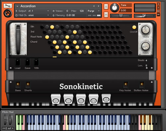Select the fifth accordion register switch
The width and height of the screenshot is (166, 131).
tap(106, 99)
